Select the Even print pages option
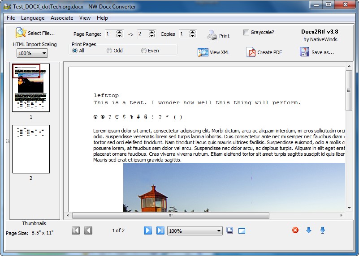The height and width of the screenshot is (256, 359). pos(144,51)
